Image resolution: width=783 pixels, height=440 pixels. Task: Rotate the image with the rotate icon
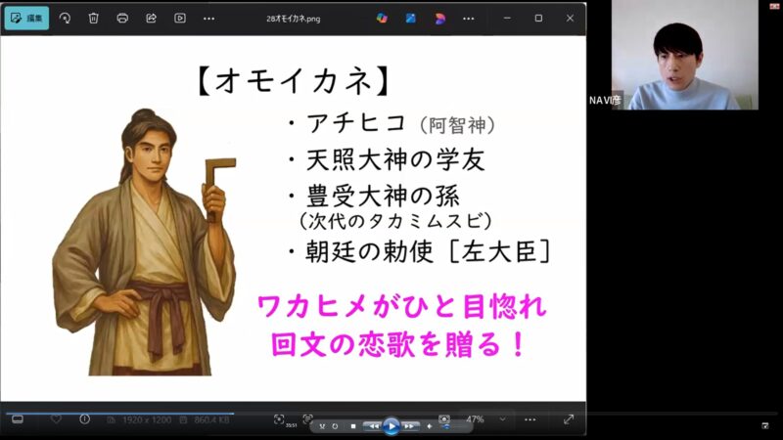[65, 19]
